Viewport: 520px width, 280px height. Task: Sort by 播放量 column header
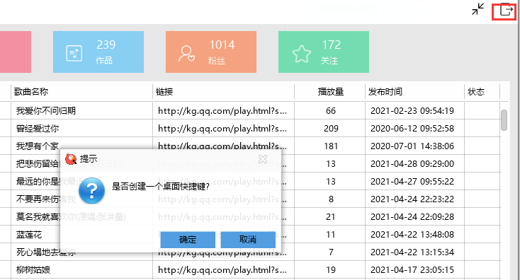(x=330, y=92)
